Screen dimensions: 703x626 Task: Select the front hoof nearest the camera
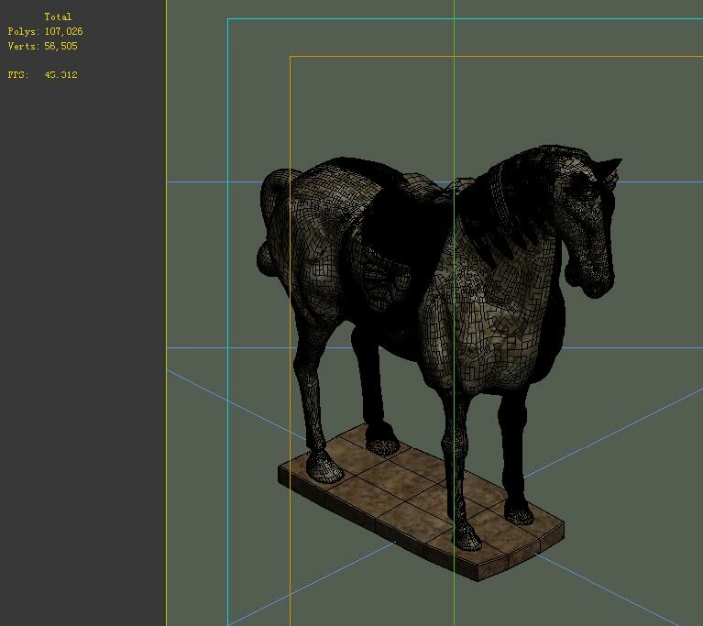click(x=467, y=536)
